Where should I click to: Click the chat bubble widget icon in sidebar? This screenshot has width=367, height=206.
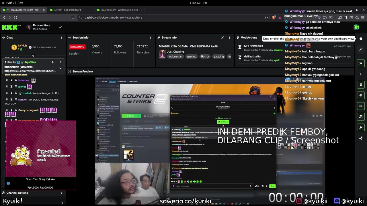tap(361, 95)
